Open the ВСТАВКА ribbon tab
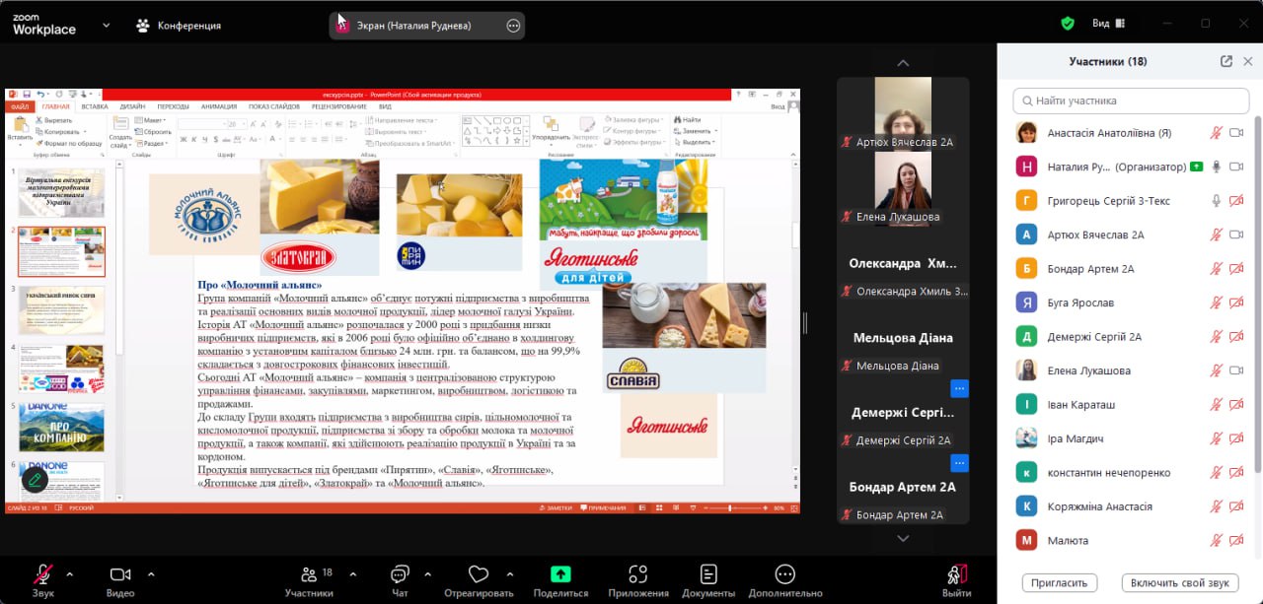Screen dimensions: 1263x604 pos(95,106)
